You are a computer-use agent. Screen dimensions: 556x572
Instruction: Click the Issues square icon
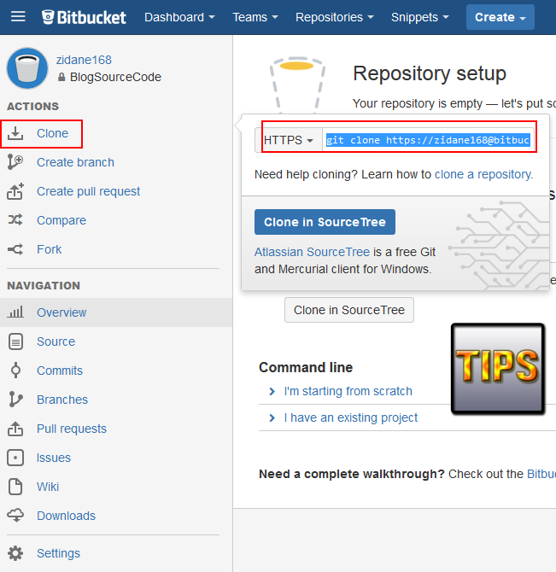click(15, 458)
